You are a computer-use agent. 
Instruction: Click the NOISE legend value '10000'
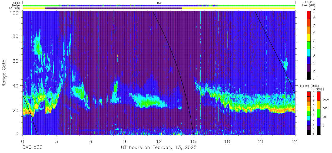coord(325,100)
